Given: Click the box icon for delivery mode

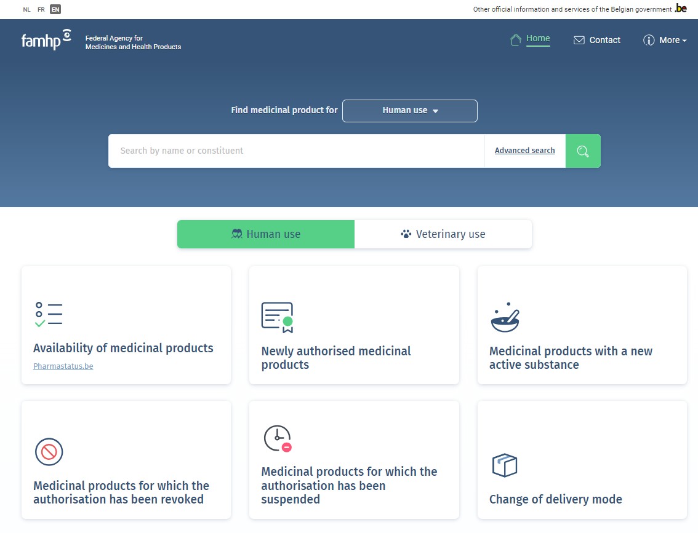Looking at the screenshot, I should coord(505,465).
